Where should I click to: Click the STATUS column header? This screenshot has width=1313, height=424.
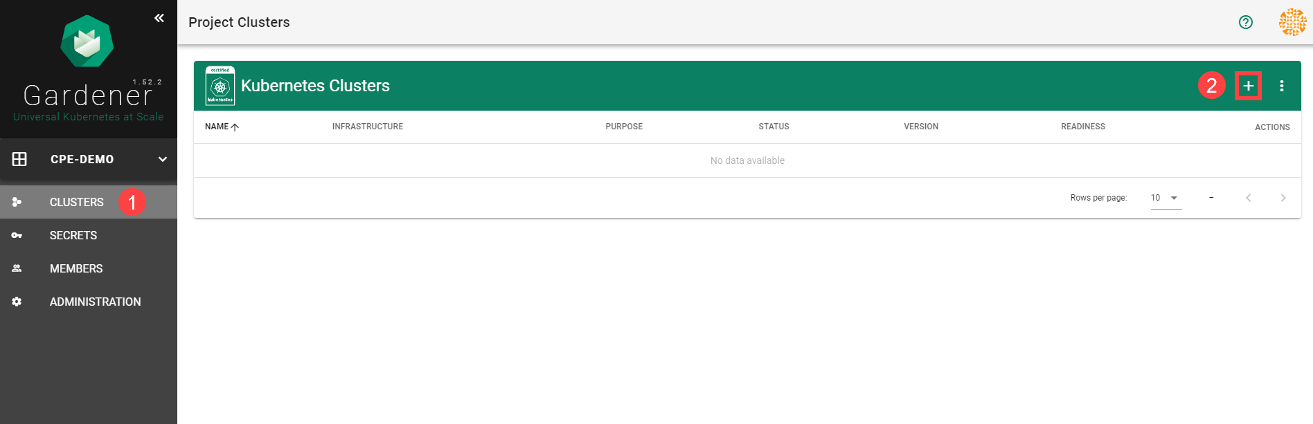point(774,127)
